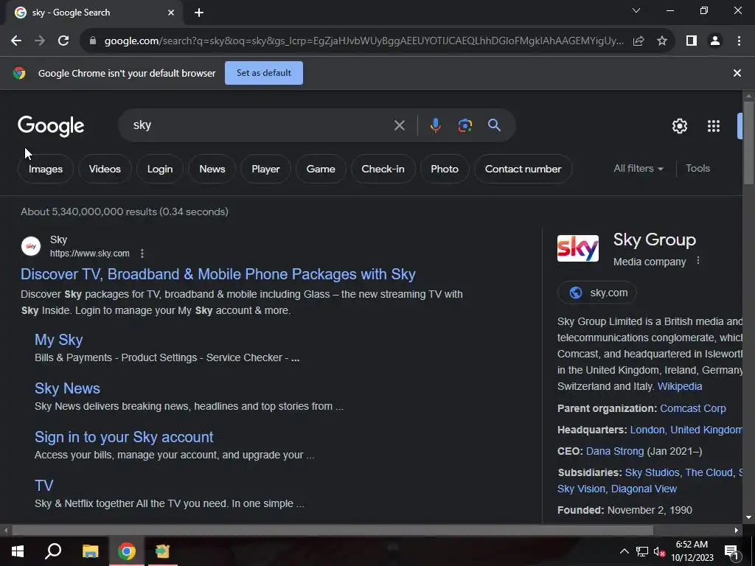Open more options for Sky Group panel

point(698,261)
